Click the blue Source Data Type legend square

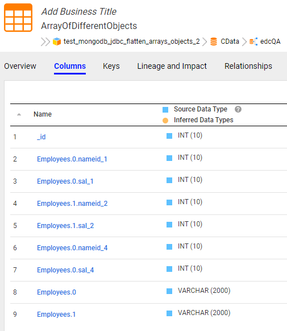click(165, 110)
